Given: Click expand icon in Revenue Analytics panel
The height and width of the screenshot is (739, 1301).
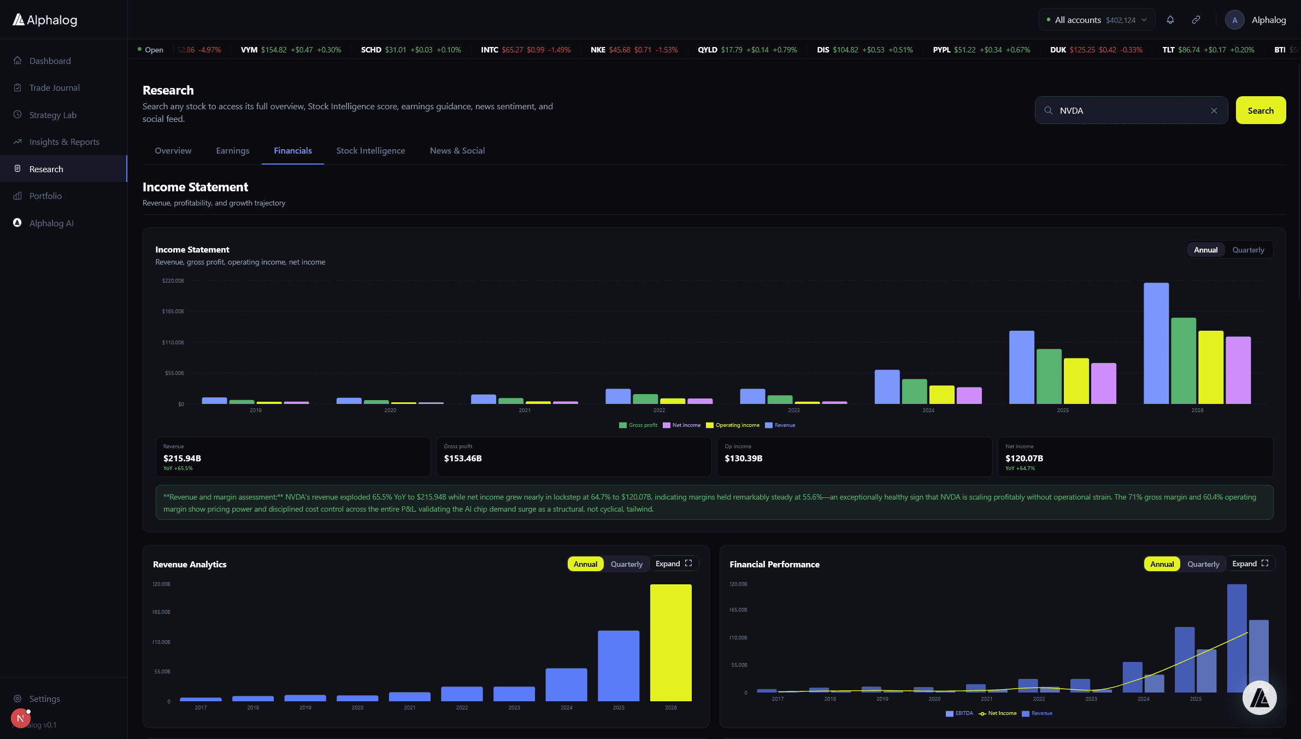Looking at the screenshot, I should click(688, 564).
